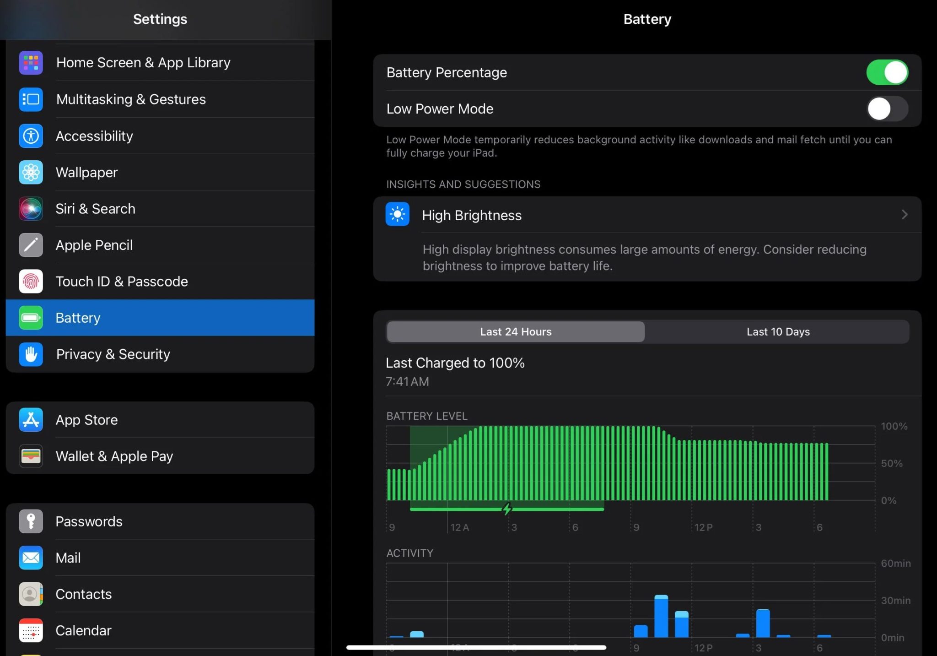Screen dimensions: 937x656
Task: Open Privacy & Security settings
Action: click(160, 354)
